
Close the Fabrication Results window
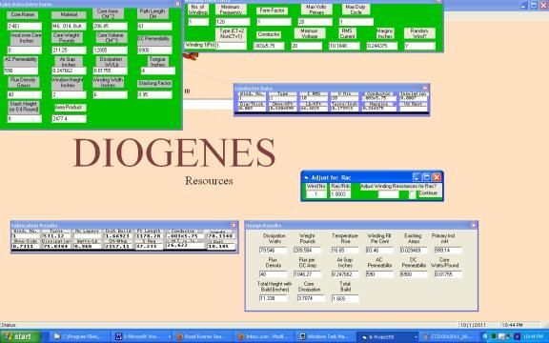(x=234, y=226)
